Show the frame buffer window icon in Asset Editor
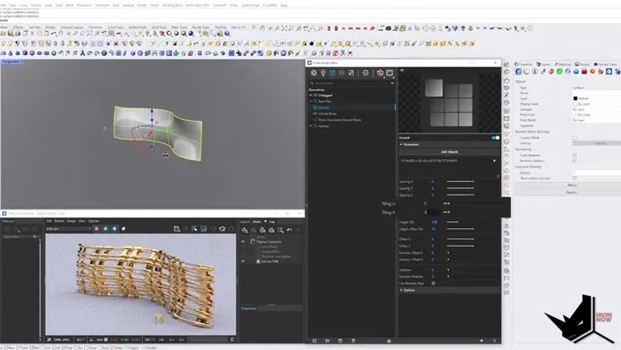 coord(389,73)
